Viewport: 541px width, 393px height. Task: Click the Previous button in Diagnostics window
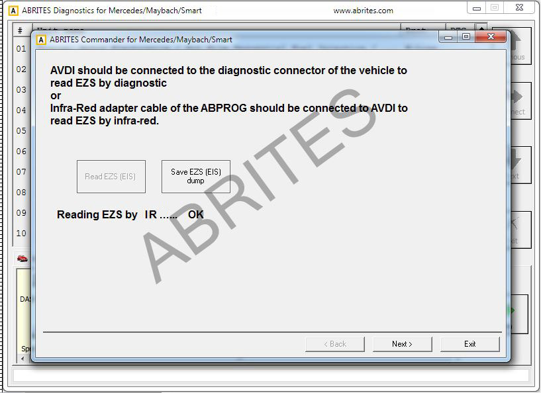(520, 46)
